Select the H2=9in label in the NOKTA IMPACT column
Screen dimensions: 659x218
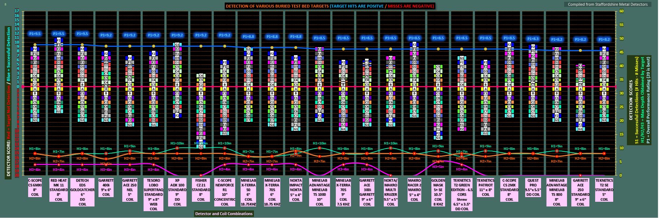[x=296, y=156]
